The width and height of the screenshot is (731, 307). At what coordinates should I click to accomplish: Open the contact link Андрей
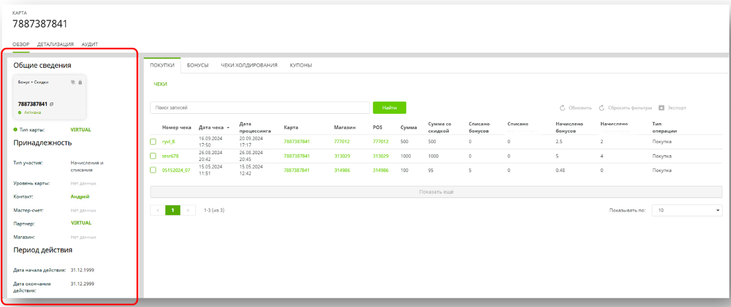80,197
